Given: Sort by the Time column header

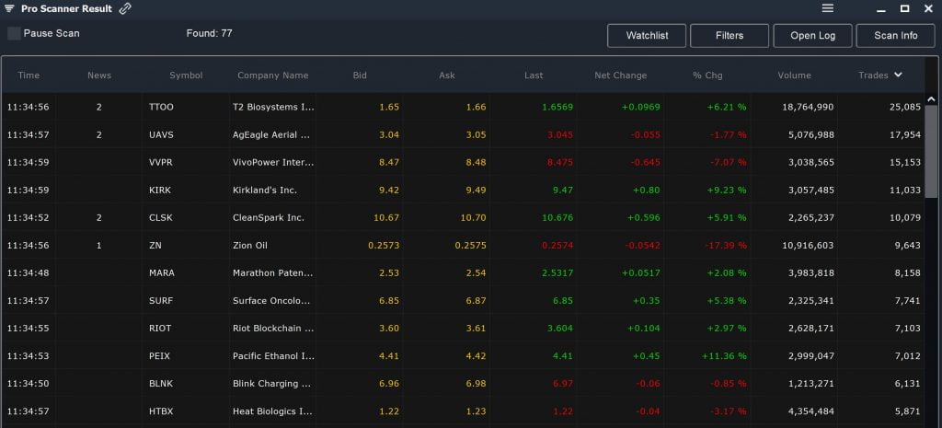Looking at the screenshot, I should pos(29,75).
